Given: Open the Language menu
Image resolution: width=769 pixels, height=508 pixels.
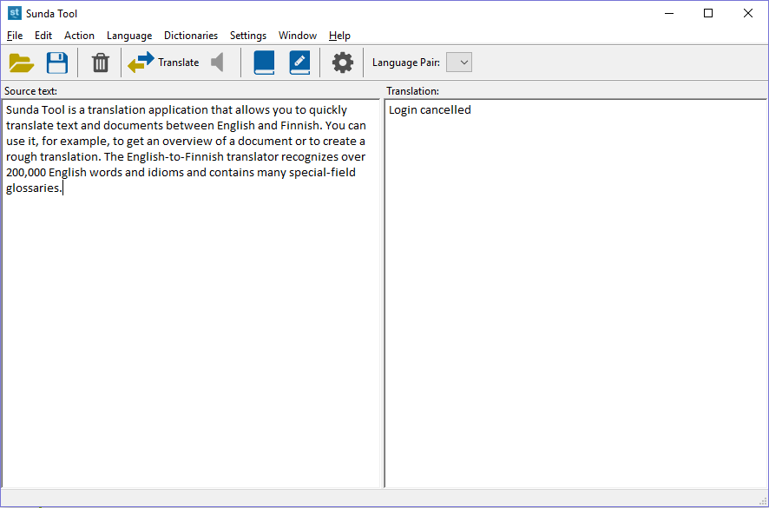Looking at the screenshot, I should pyautogui.click(x=128, y=36).
